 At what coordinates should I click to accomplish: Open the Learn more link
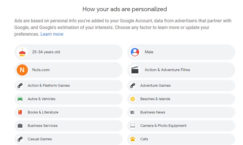click(52, 34)
